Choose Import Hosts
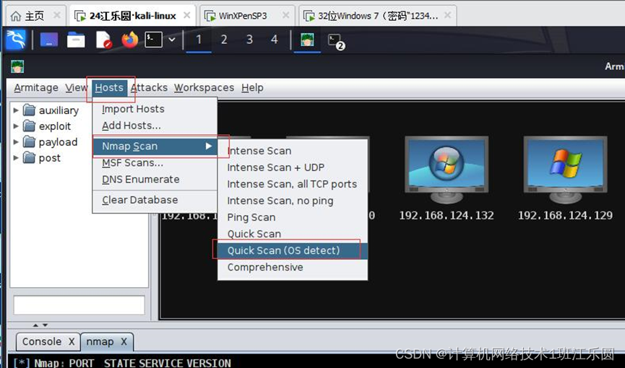625x368 pixels. (x=155, y=109)
